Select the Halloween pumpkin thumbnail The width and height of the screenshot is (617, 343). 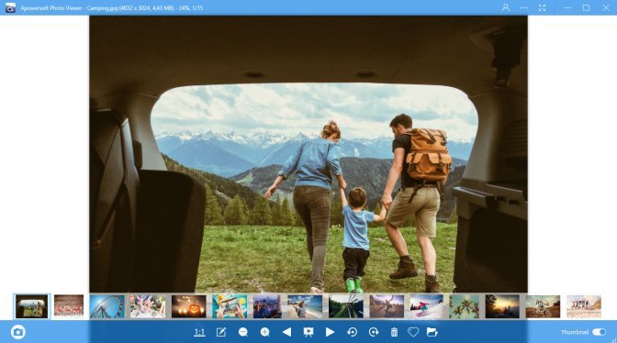coord(188,306)
